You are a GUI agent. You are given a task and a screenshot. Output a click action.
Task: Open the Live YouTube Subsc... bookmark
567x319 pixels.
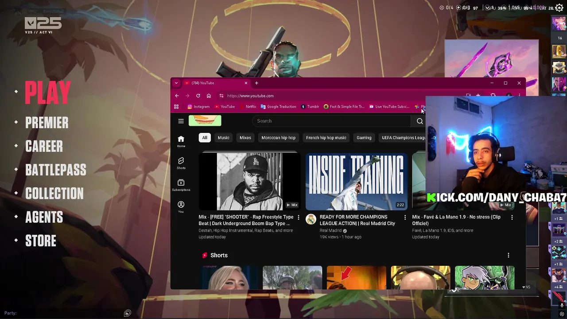[x=389, y=107]
